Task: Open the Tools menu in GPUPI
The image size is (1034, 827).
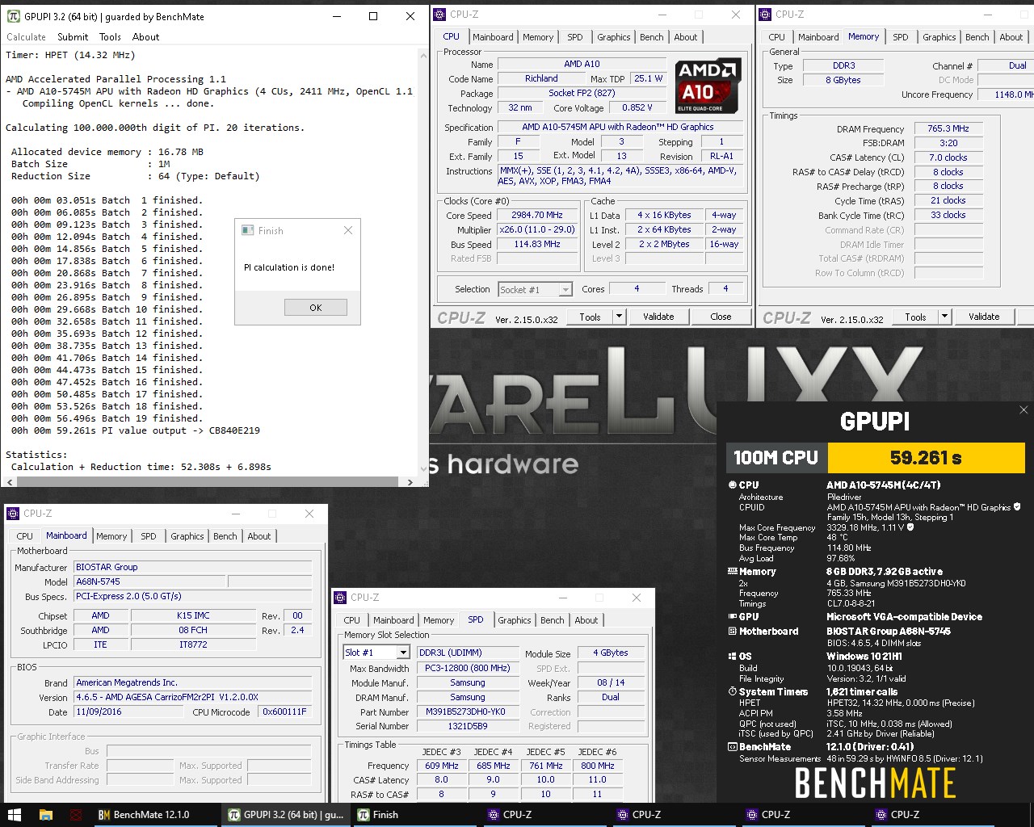Action: tap(110, 37)
